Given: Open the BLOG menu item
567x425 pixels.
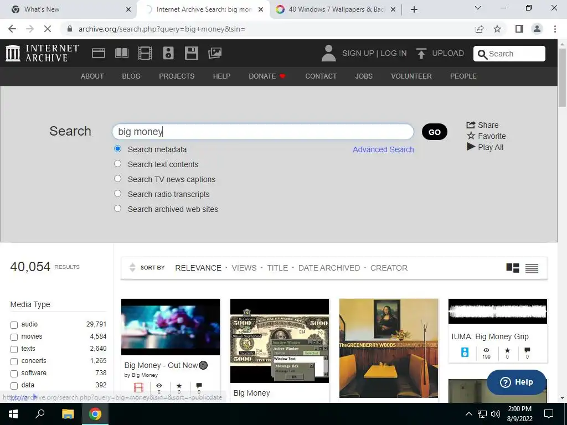Looking at the screenshot, I should tap(131, 76).
